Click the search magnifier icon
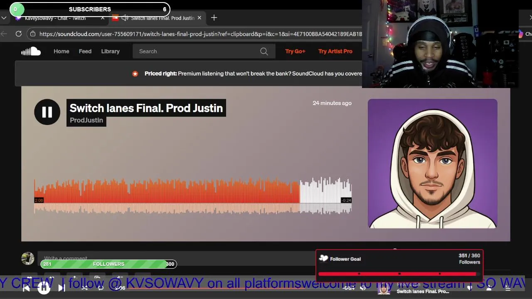 (x=264, y=51)
